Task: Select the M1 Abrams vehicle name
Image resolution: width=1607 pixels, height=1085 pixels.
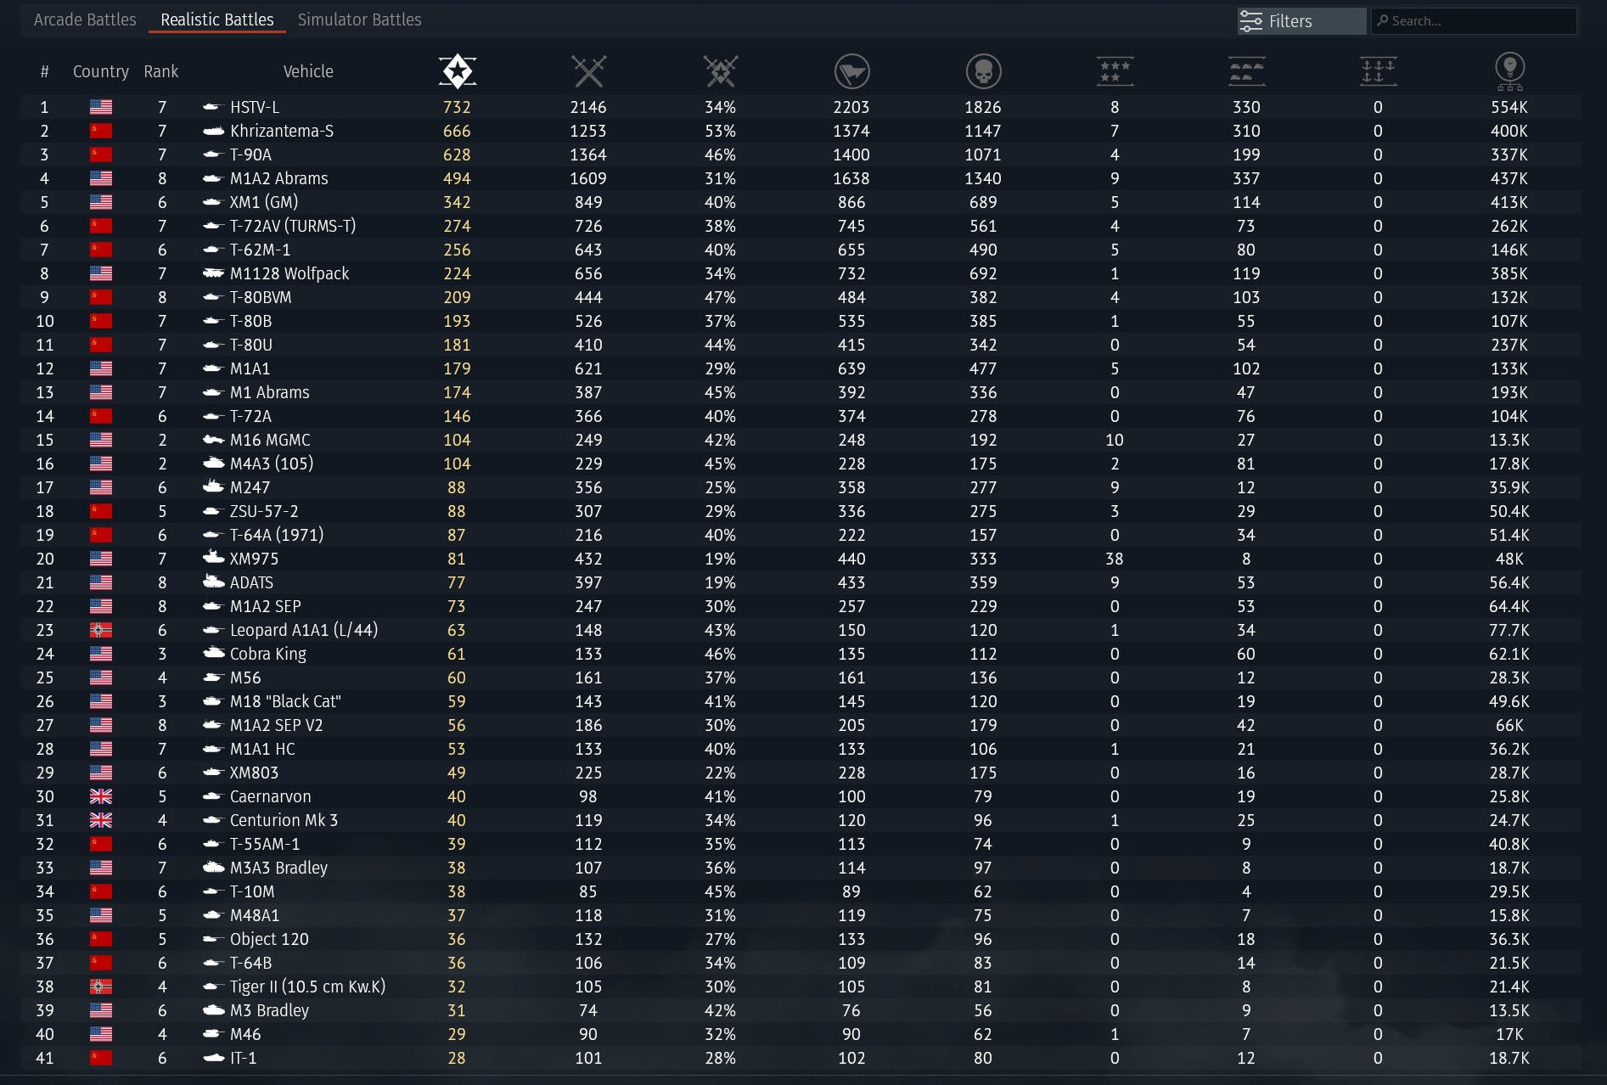Action: 270,392
